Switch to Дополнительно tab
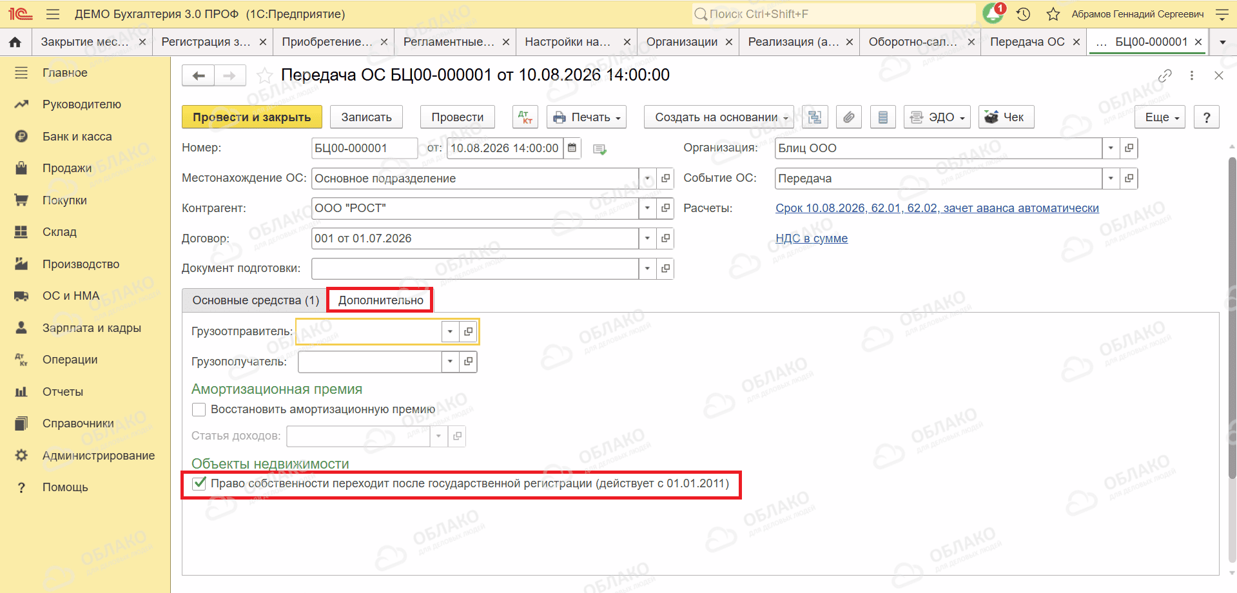The height and width of the screenshot is (593, 1237). 380,300
